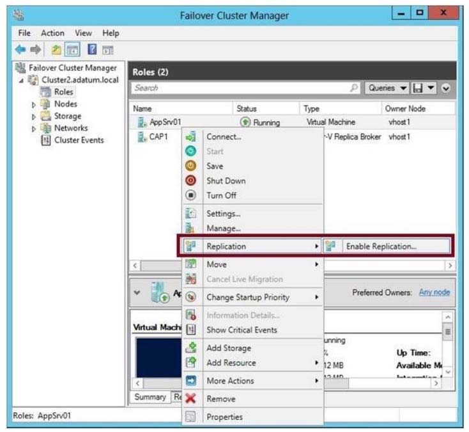Expand the Networks tree item
Screen dimensions: 469x432
tap(34, 129)
